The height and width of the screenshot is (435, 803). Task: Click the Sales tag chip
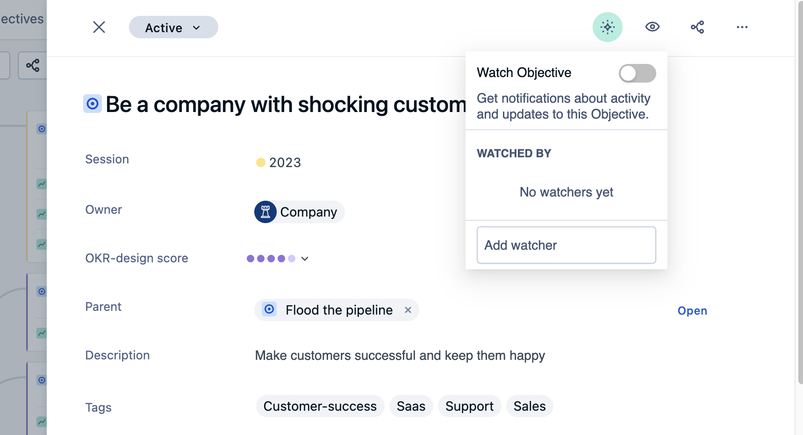click(x=530, y=406)
